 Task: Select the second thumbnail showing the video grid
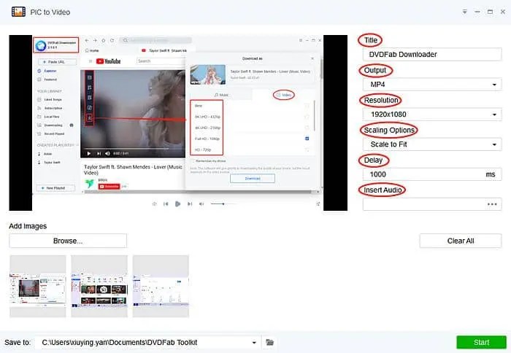[99, 286]
